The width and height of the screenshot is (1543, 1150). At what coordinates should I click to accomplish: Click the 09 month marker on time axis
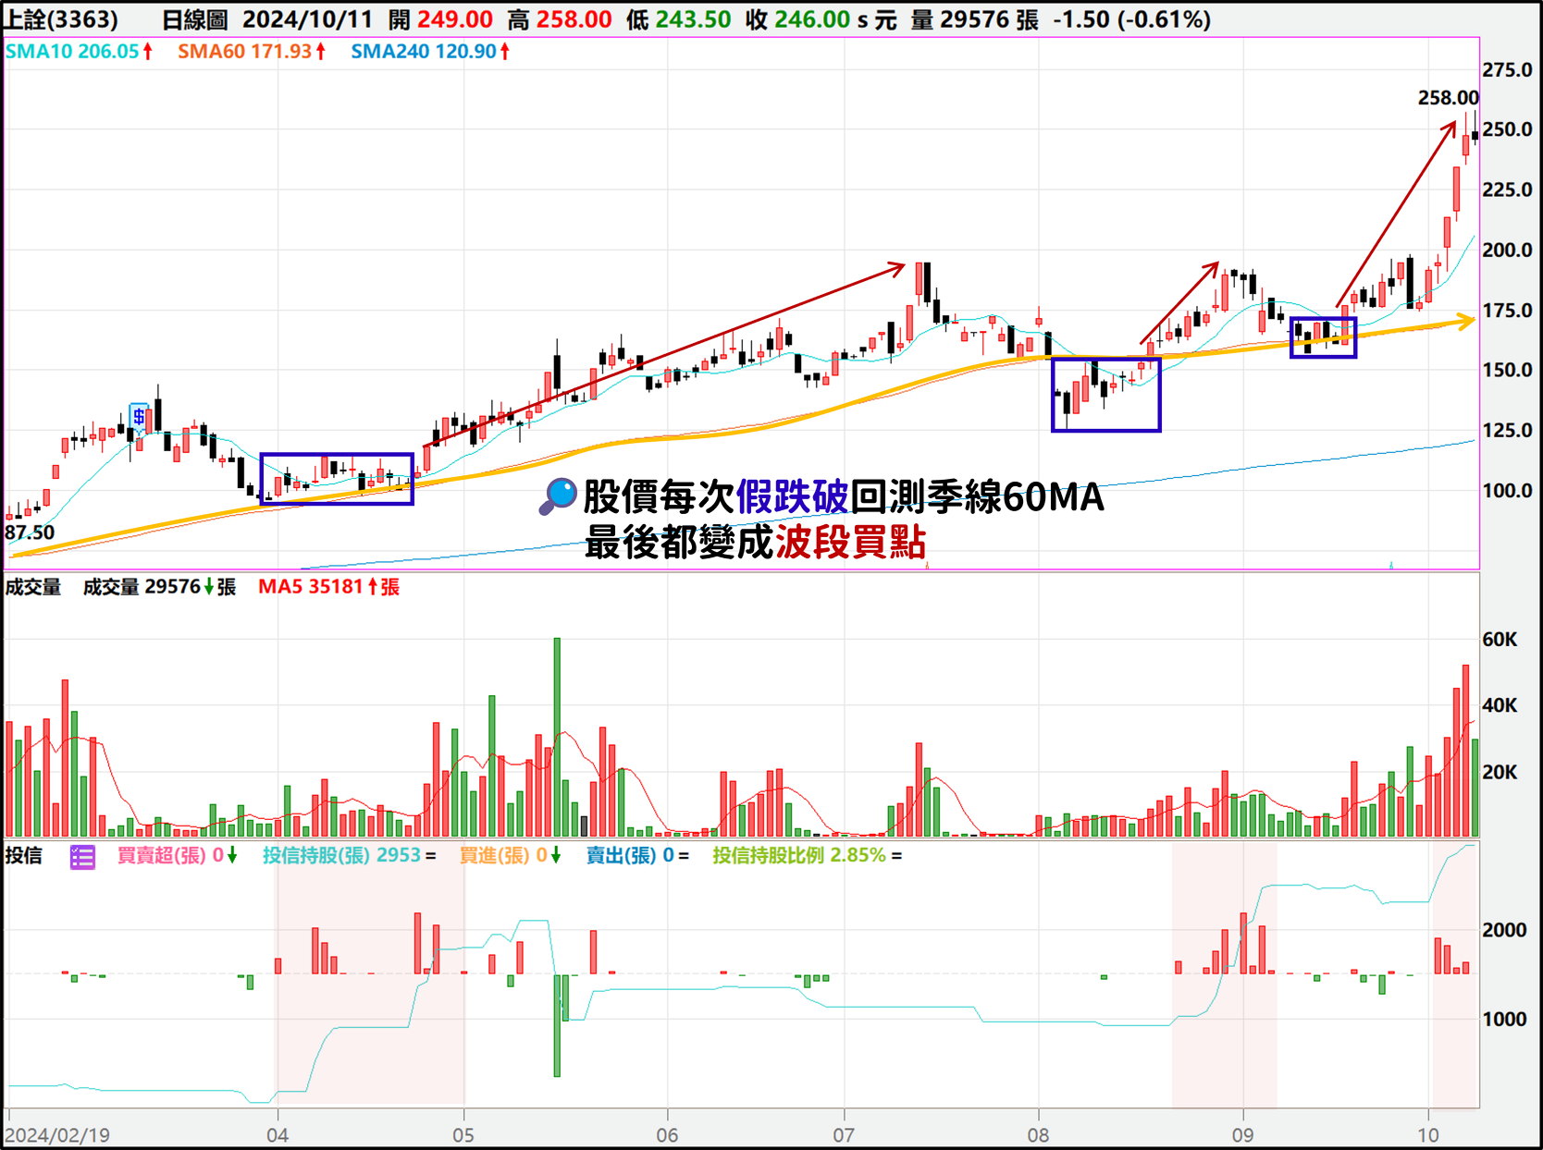tap(1242, 1135)
